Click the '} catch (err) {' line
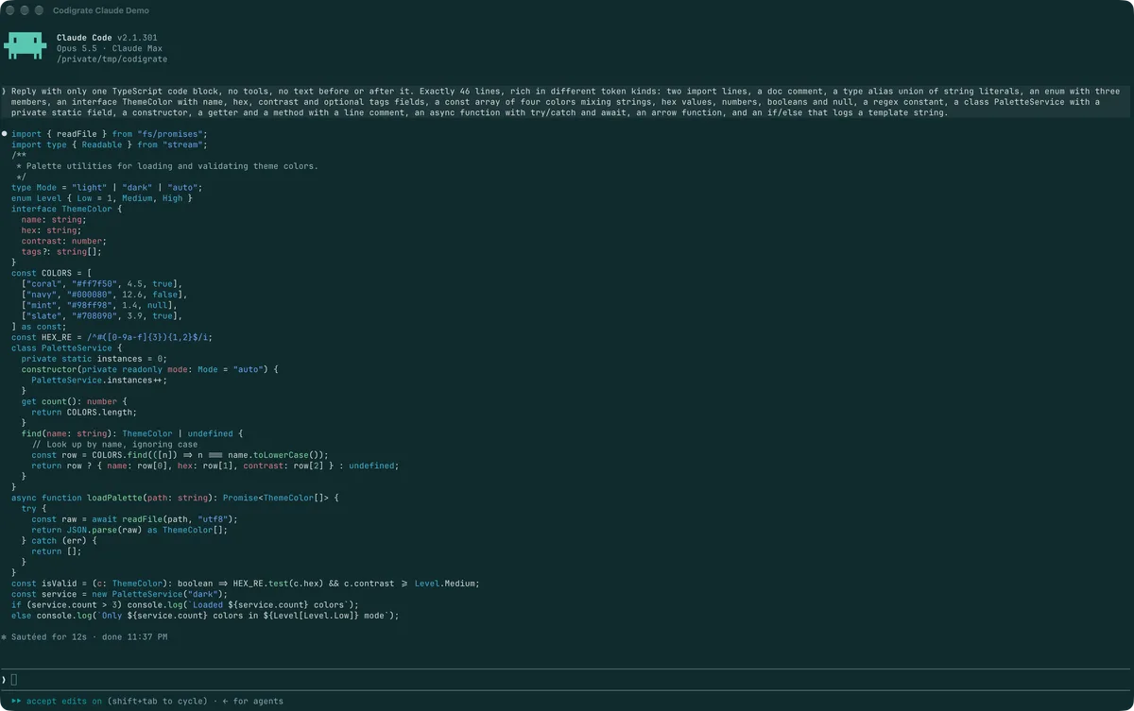 point(59,540)
